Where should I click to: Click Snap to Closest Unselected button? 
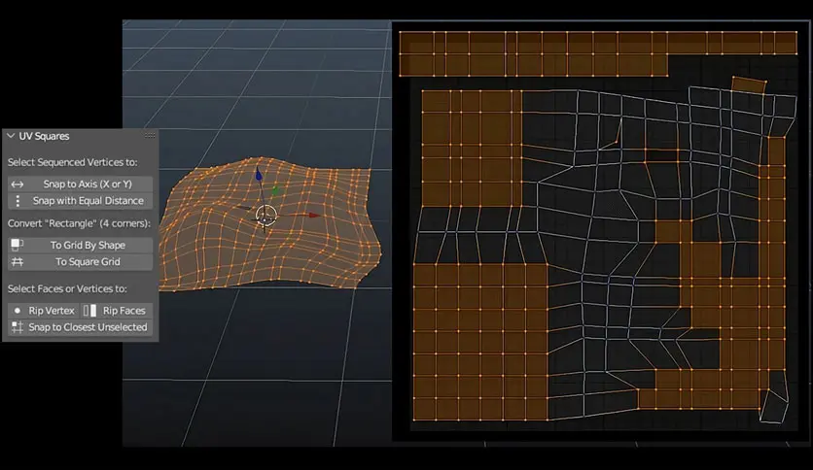click(81, 327)
